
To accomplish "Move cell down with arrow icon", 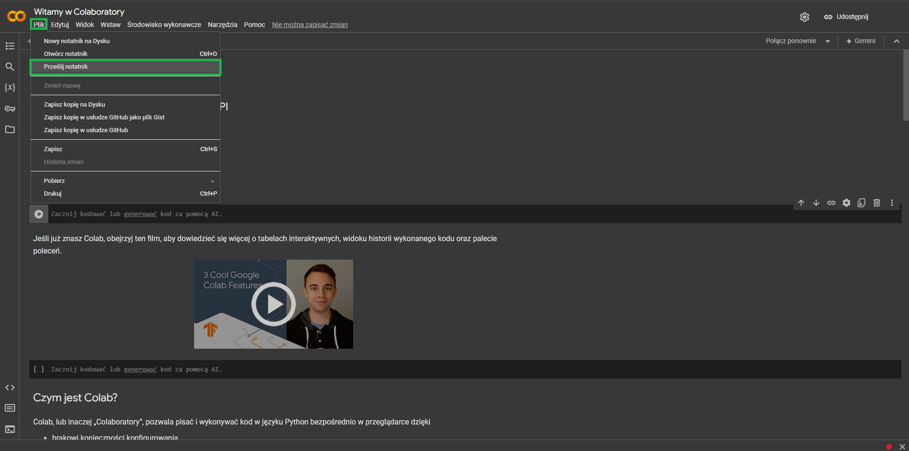I will click(816, 203).
